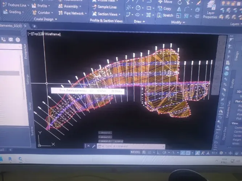Screen dimensions: 242x181
Task: Click the taskbar volume and network area
Action: (x=235, y=161)
